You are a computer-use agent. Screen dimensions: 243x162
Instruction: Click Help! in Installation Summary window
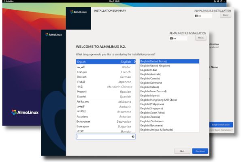(x=226, y=15)
